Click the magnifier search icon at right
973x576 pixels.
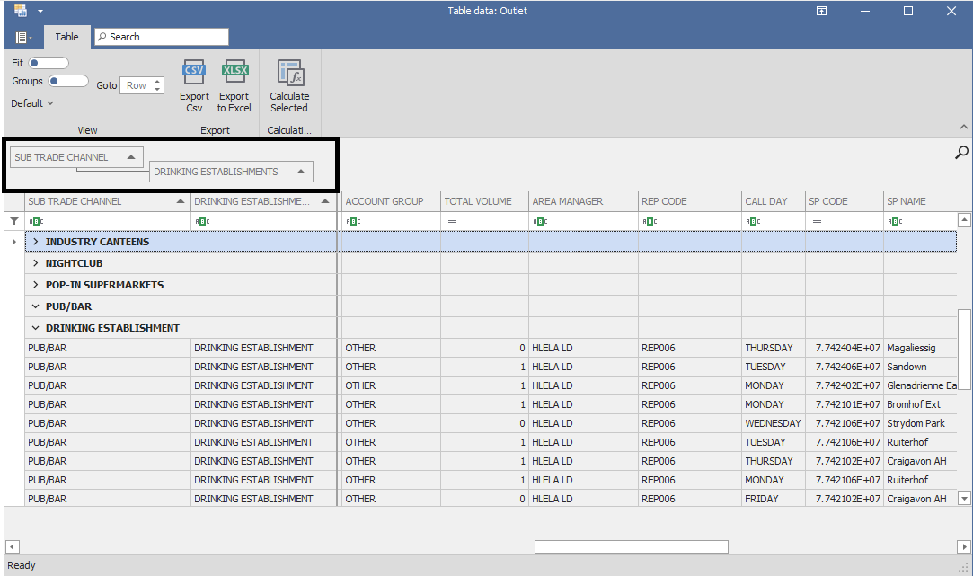click(x=961, y=153)
